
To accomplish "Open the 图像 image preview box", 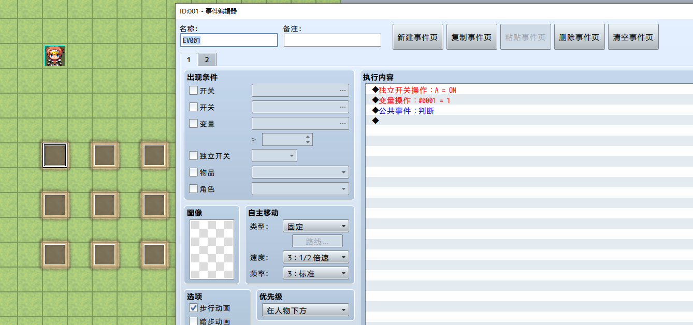I will click(212, 249).
